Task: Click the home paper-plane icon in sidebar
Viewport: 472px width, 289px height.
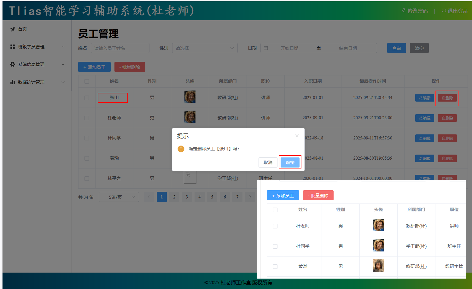Action: coord(13,29)
